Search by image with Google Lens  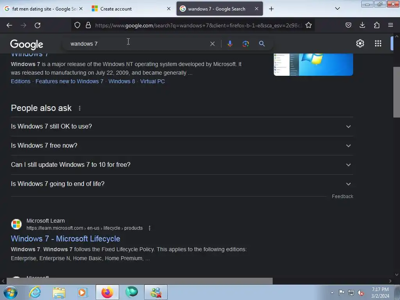245,44
